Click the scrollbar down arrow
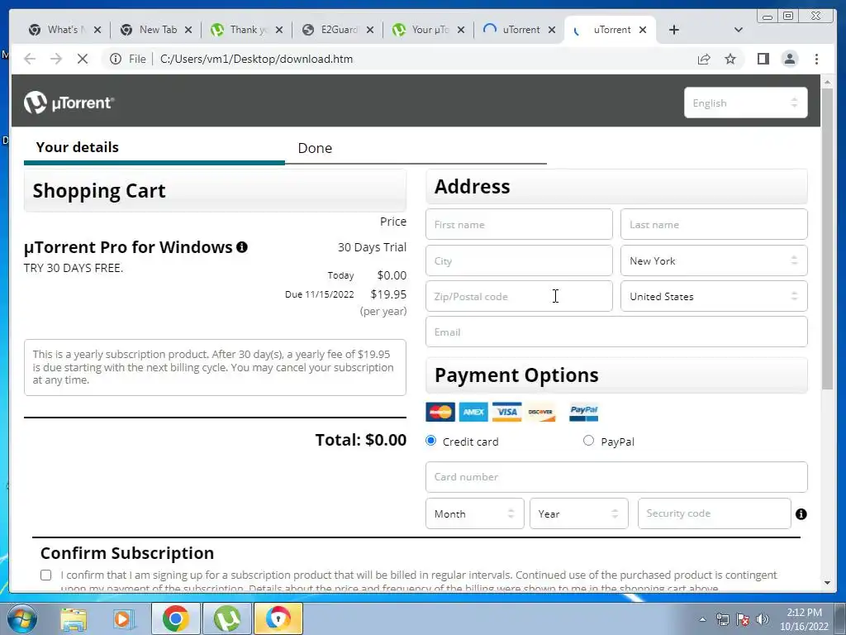Screen dimensions: 846x635 click(x=827, y=583)
